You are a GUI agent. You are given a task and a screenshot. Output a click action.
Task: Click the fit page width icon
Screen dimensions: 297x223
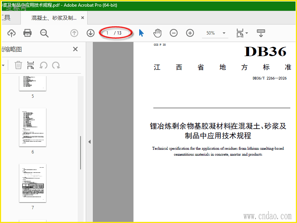pyautogui.click(x=240, y=33)
